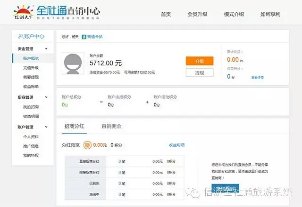This screenshot has height=207, width=302.
Task: Click the 账户中心 people icon in sidebar
Action: (x=20, y=36)
